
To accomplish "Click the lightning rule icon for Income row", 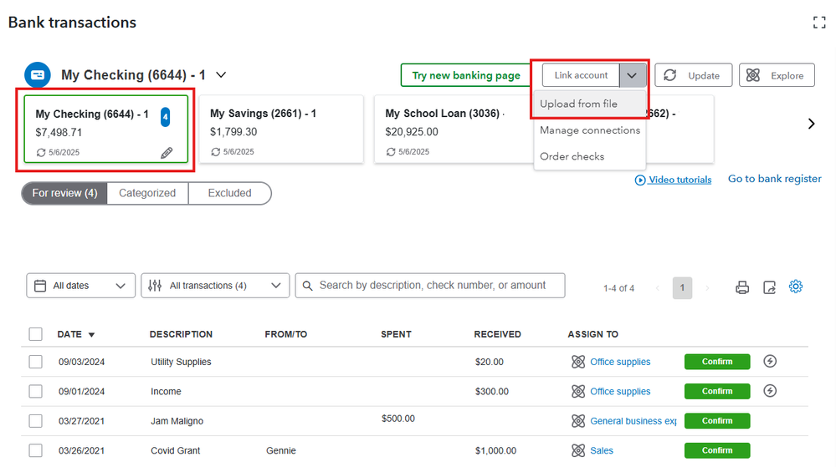I will pos(770,391).
